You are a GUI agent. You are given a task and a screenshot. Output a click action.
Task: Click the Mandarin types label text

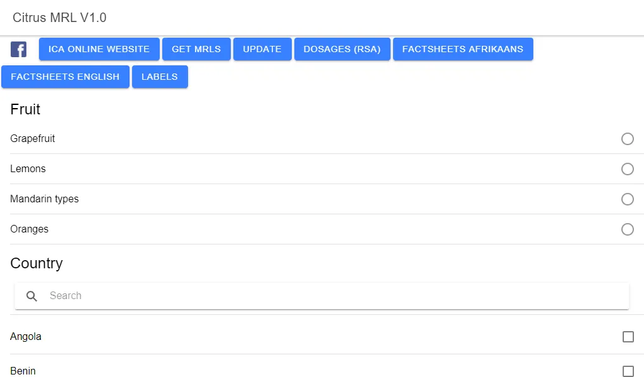[x=45, y=199]
